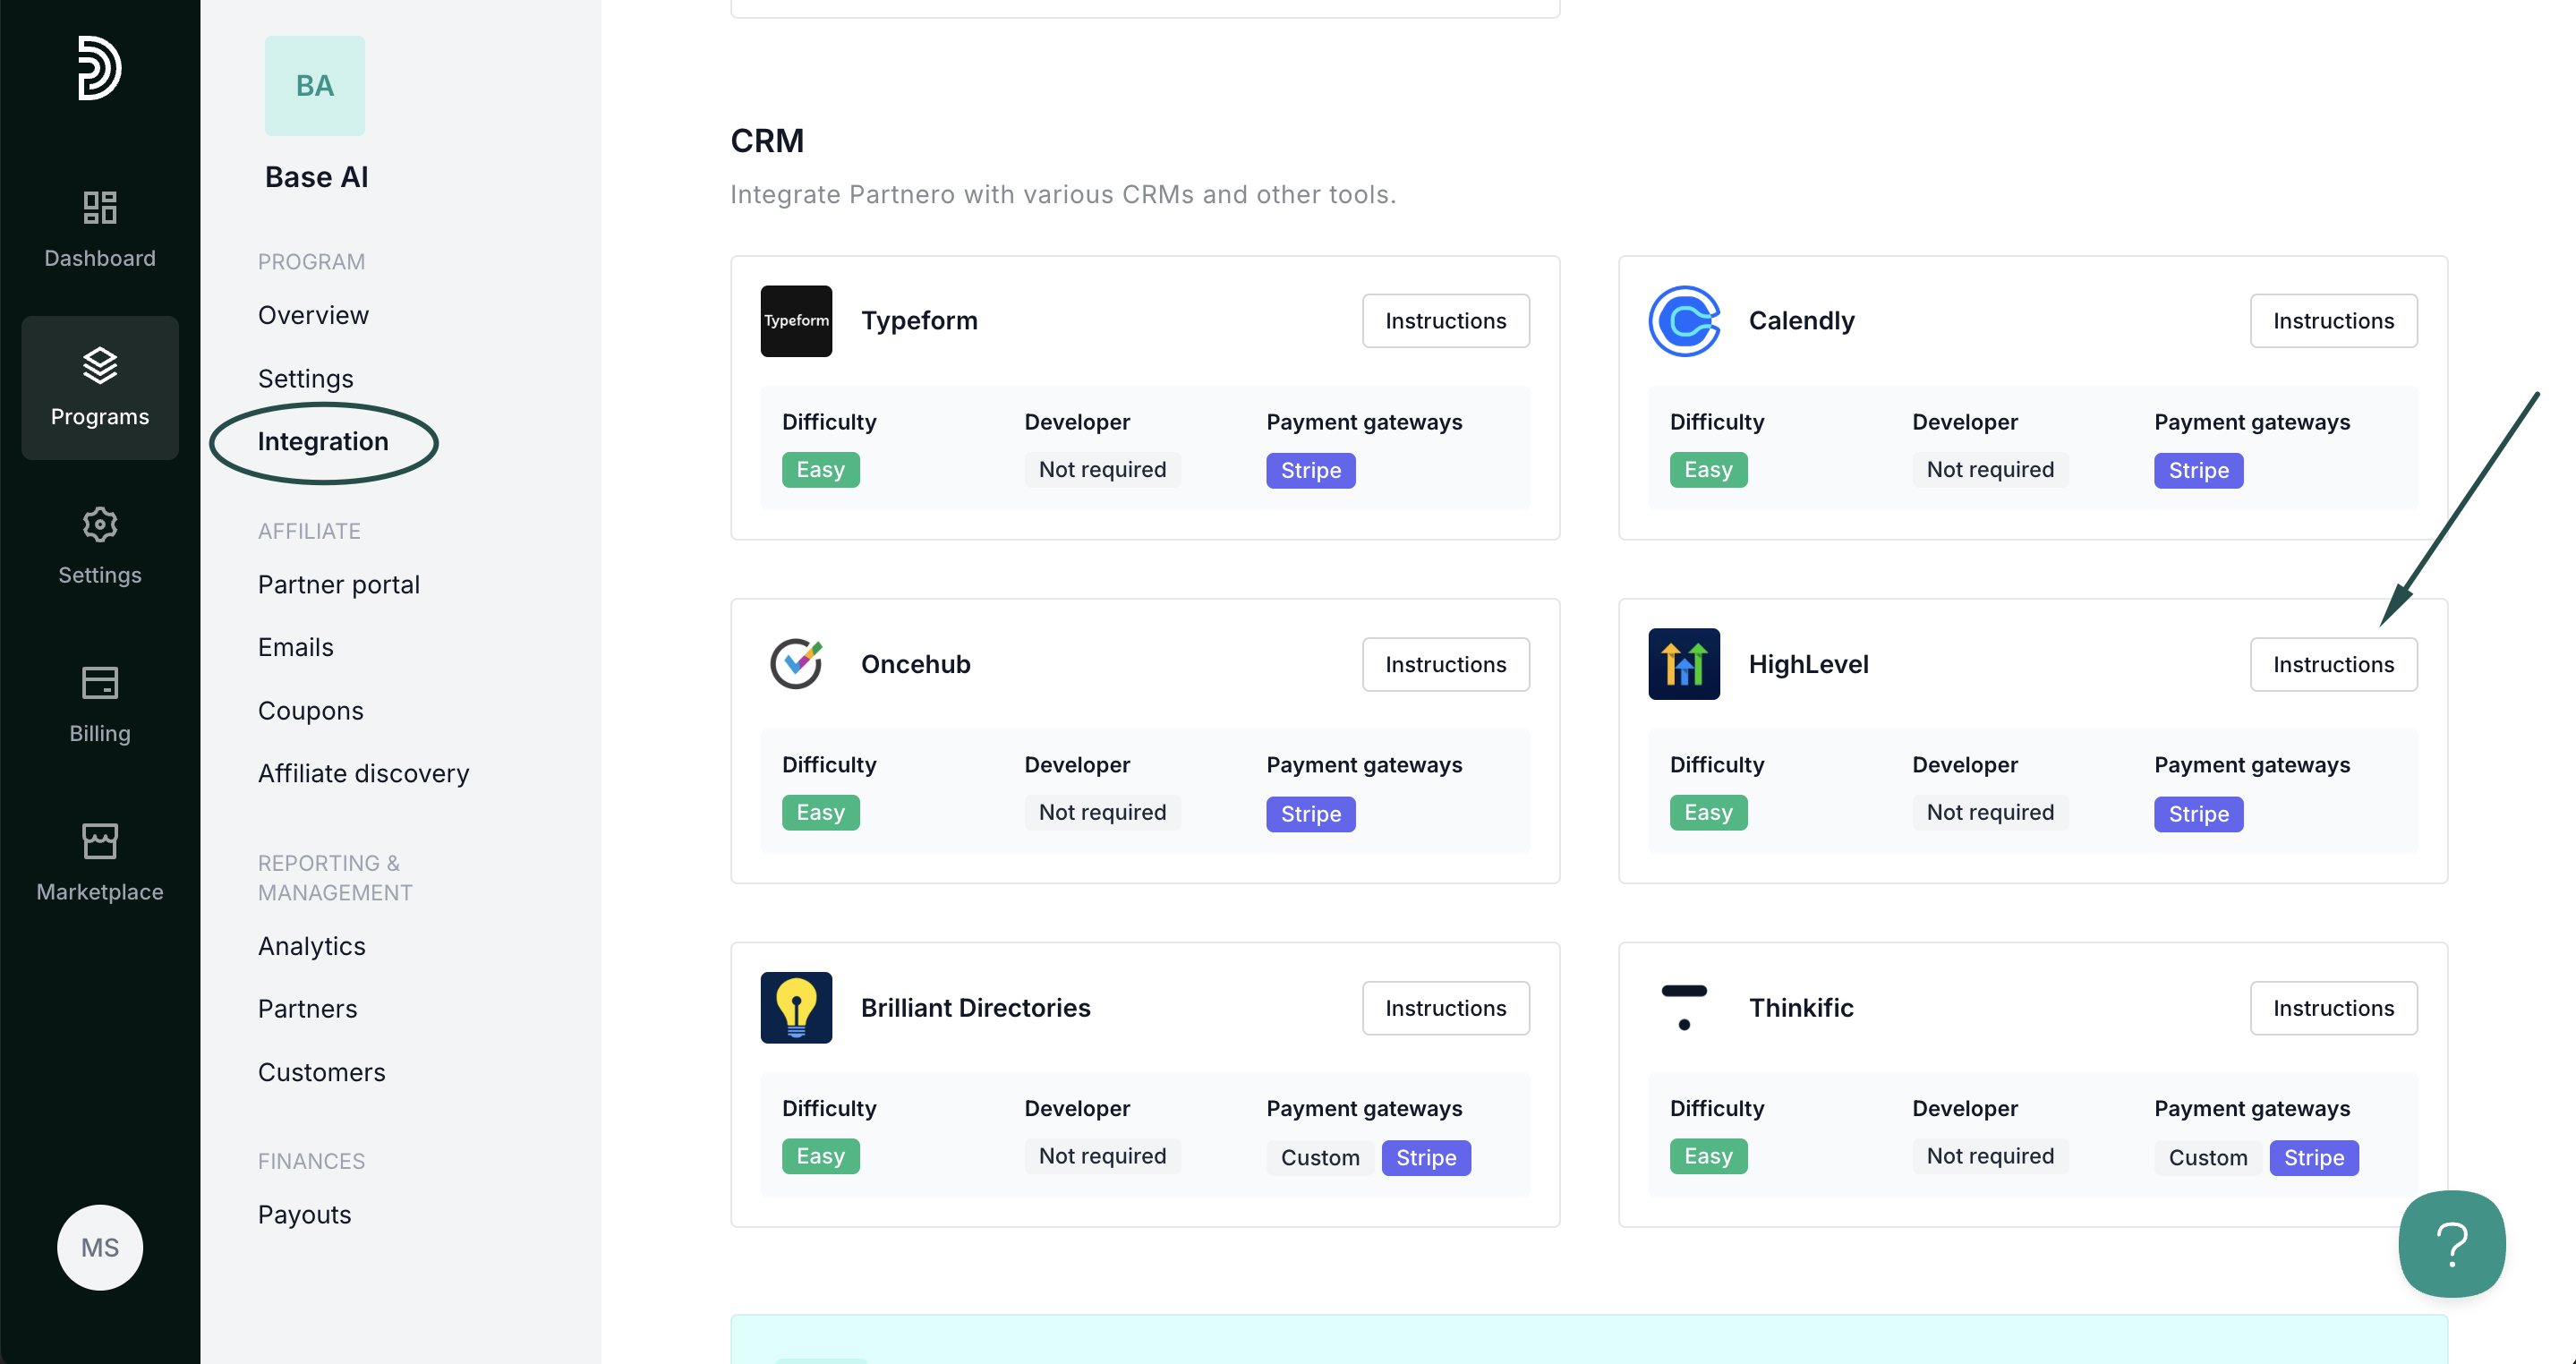Click the Thinkific logo icon
2576x1364 pixels.
click(1684, 1007)
